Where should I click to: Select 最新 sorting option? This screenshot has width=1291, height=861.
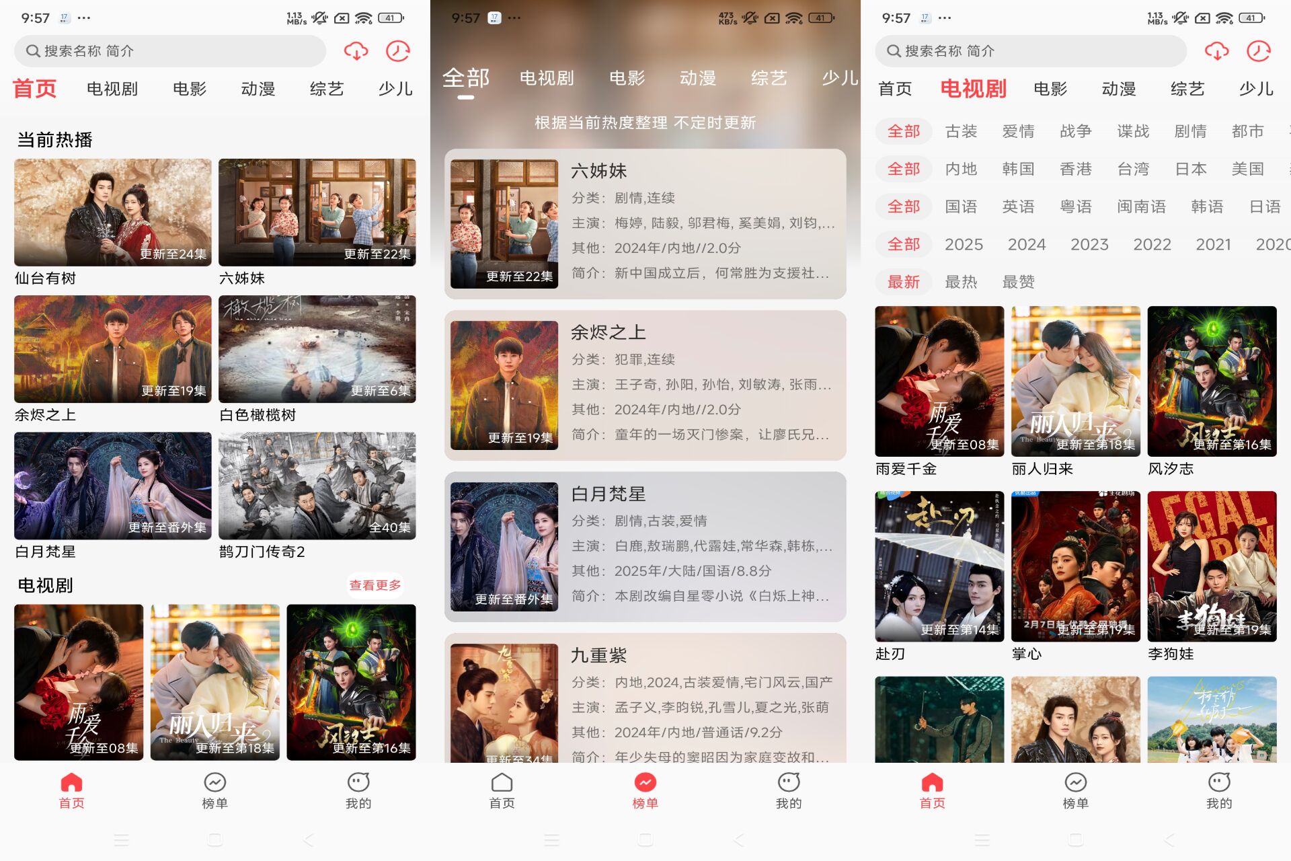(x=904, y=282)
